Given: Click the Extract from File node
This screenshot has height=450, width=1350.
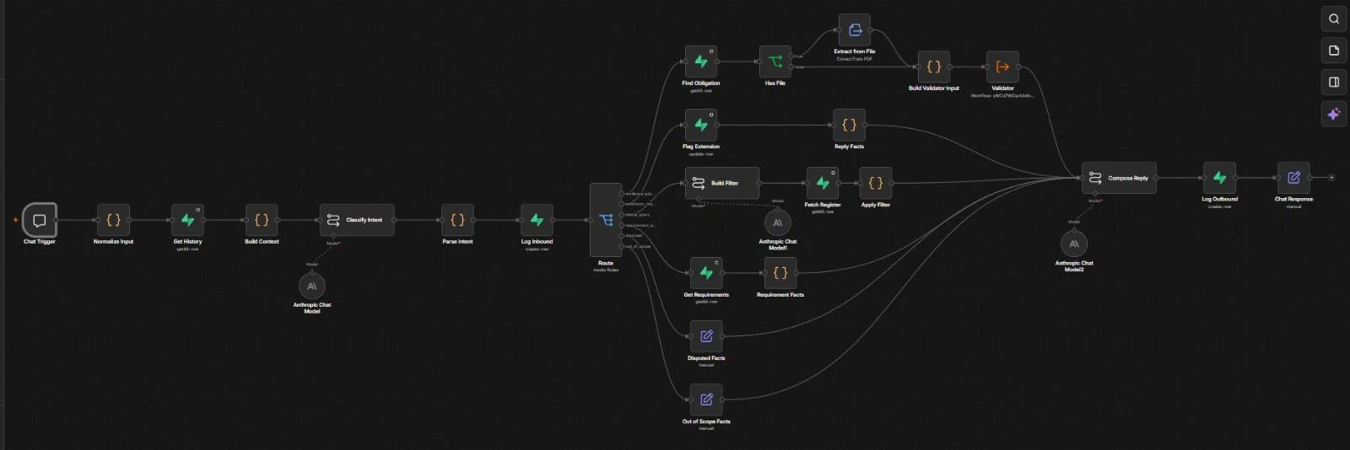Looking at the screenshot, I should pos(854,29).
